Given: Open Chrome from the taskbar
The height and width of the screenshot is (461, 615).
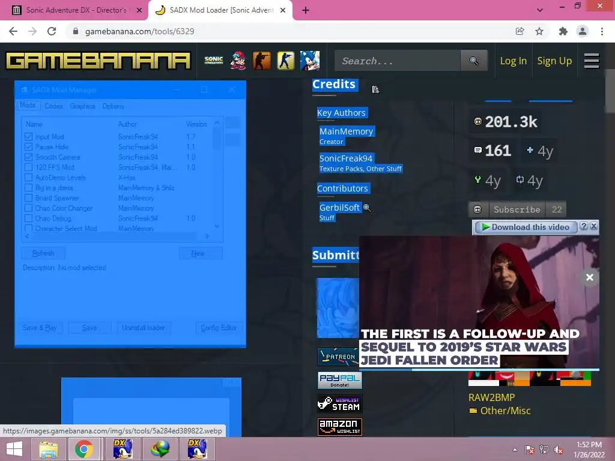Looking at the screenshot, I should point(83,449).
